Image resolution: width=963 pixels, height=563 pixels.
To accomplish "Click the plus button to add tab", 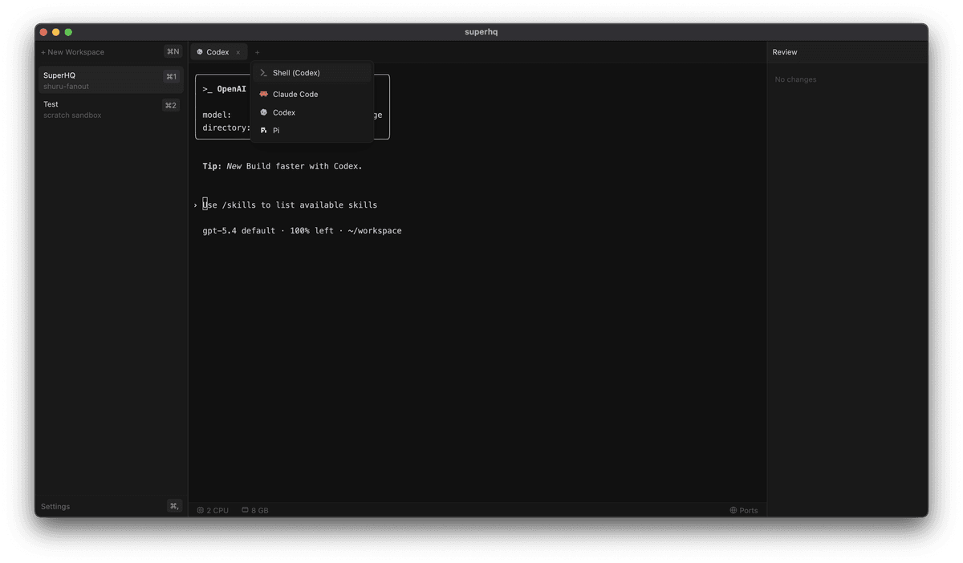I will tap(258, 52).
